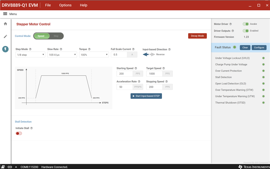Click help icon next to Motor Driver
Screen dimensions: 270x169
pyautogui.click(x=231, y=24)
